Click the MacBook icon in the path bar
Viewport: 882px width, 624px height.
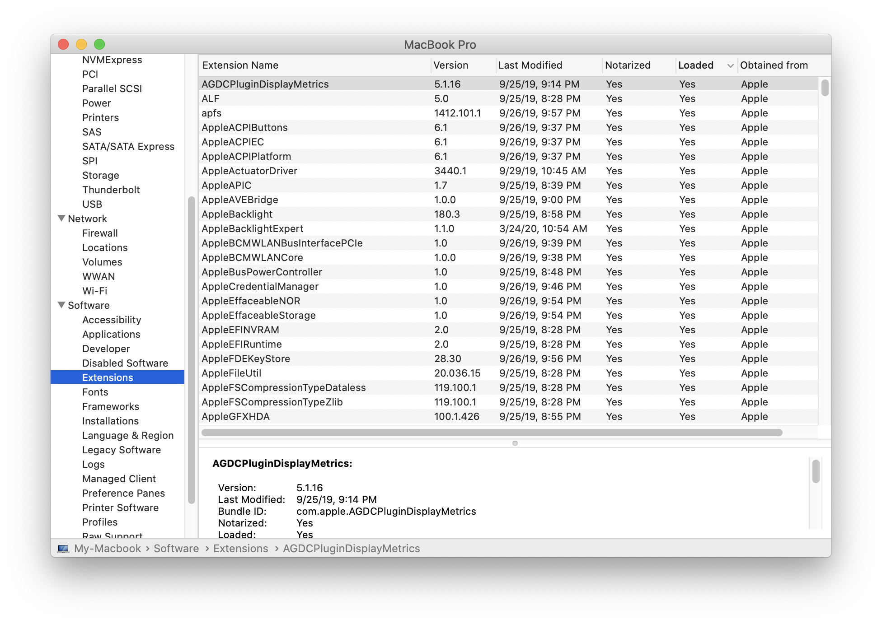(63, 549)
